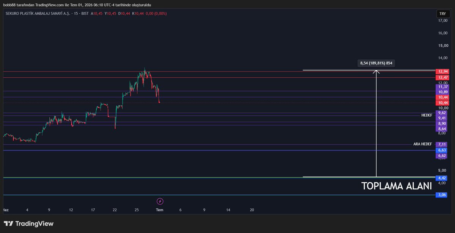Select the 4,42 price label
Viewport: 455px width, 233px height.
click(442, 178)
